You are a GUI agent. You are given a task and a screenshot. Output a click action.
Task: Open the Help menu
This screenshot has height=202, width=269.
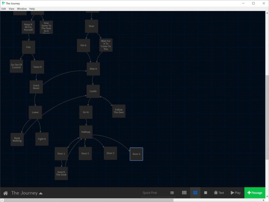(x=32, y=9)
